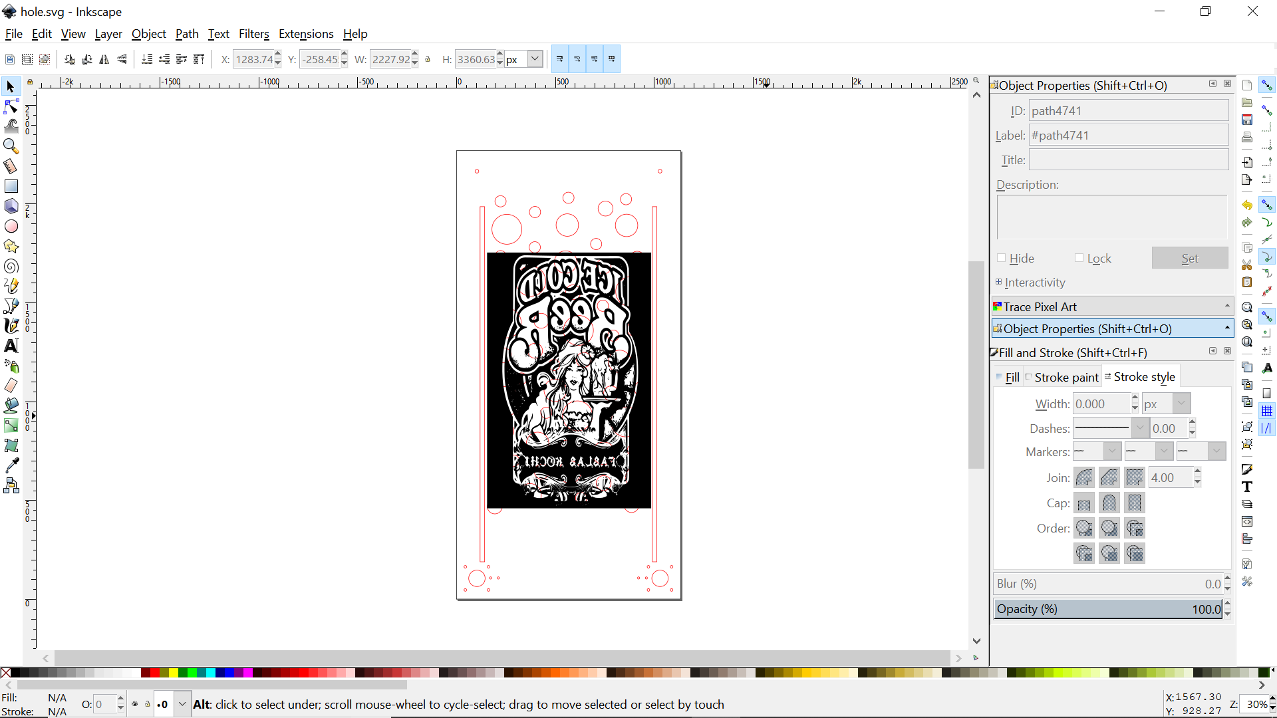Select the Zoom tool in toolbox
The height and width of the screenshot is (718, 1277).
tap(11, 146)
